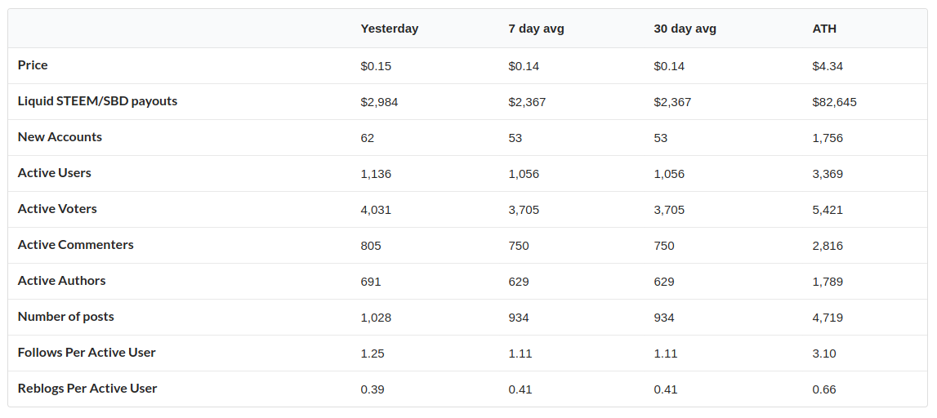Viewport: 937px width, 418px height.
Task: Click the Active Commenters row label
Action: pos(75,244)
